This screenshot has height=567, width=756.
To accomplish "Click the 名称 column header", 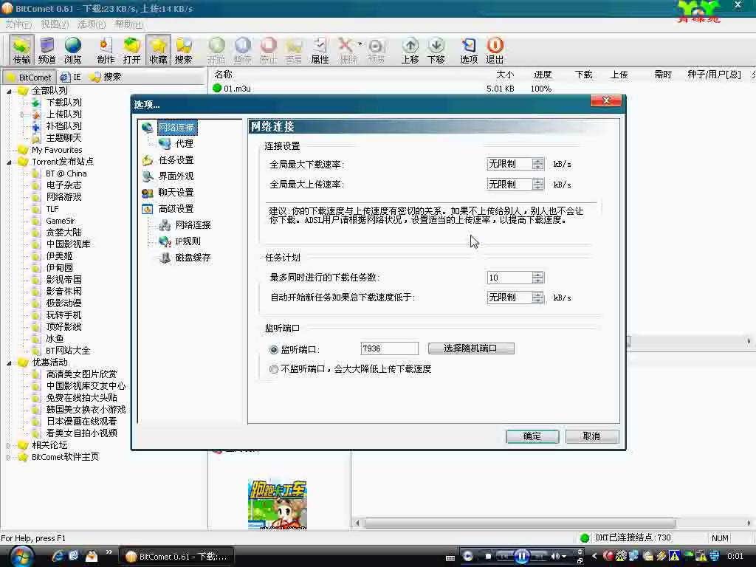I will point(223,75).
